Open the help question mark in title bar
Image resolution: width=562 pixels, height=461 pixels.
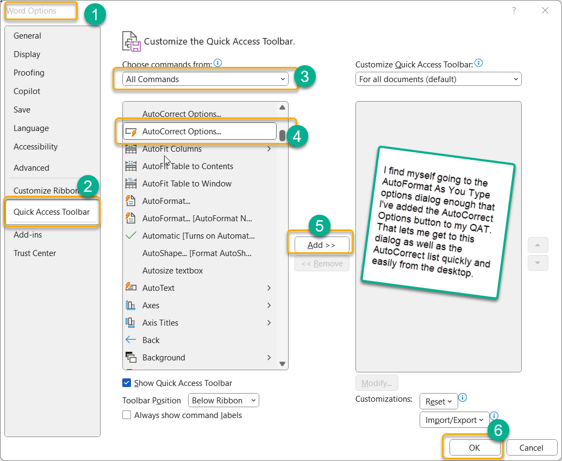coord(514,11)
